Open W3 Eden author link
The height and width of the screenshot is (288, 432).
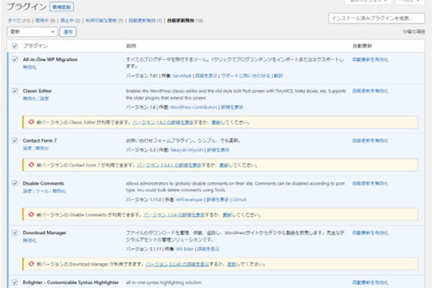point(185,249)
